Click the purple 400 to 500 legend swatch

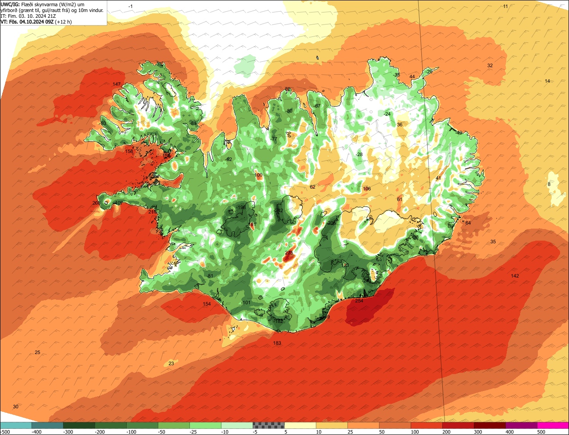[521, 425]
